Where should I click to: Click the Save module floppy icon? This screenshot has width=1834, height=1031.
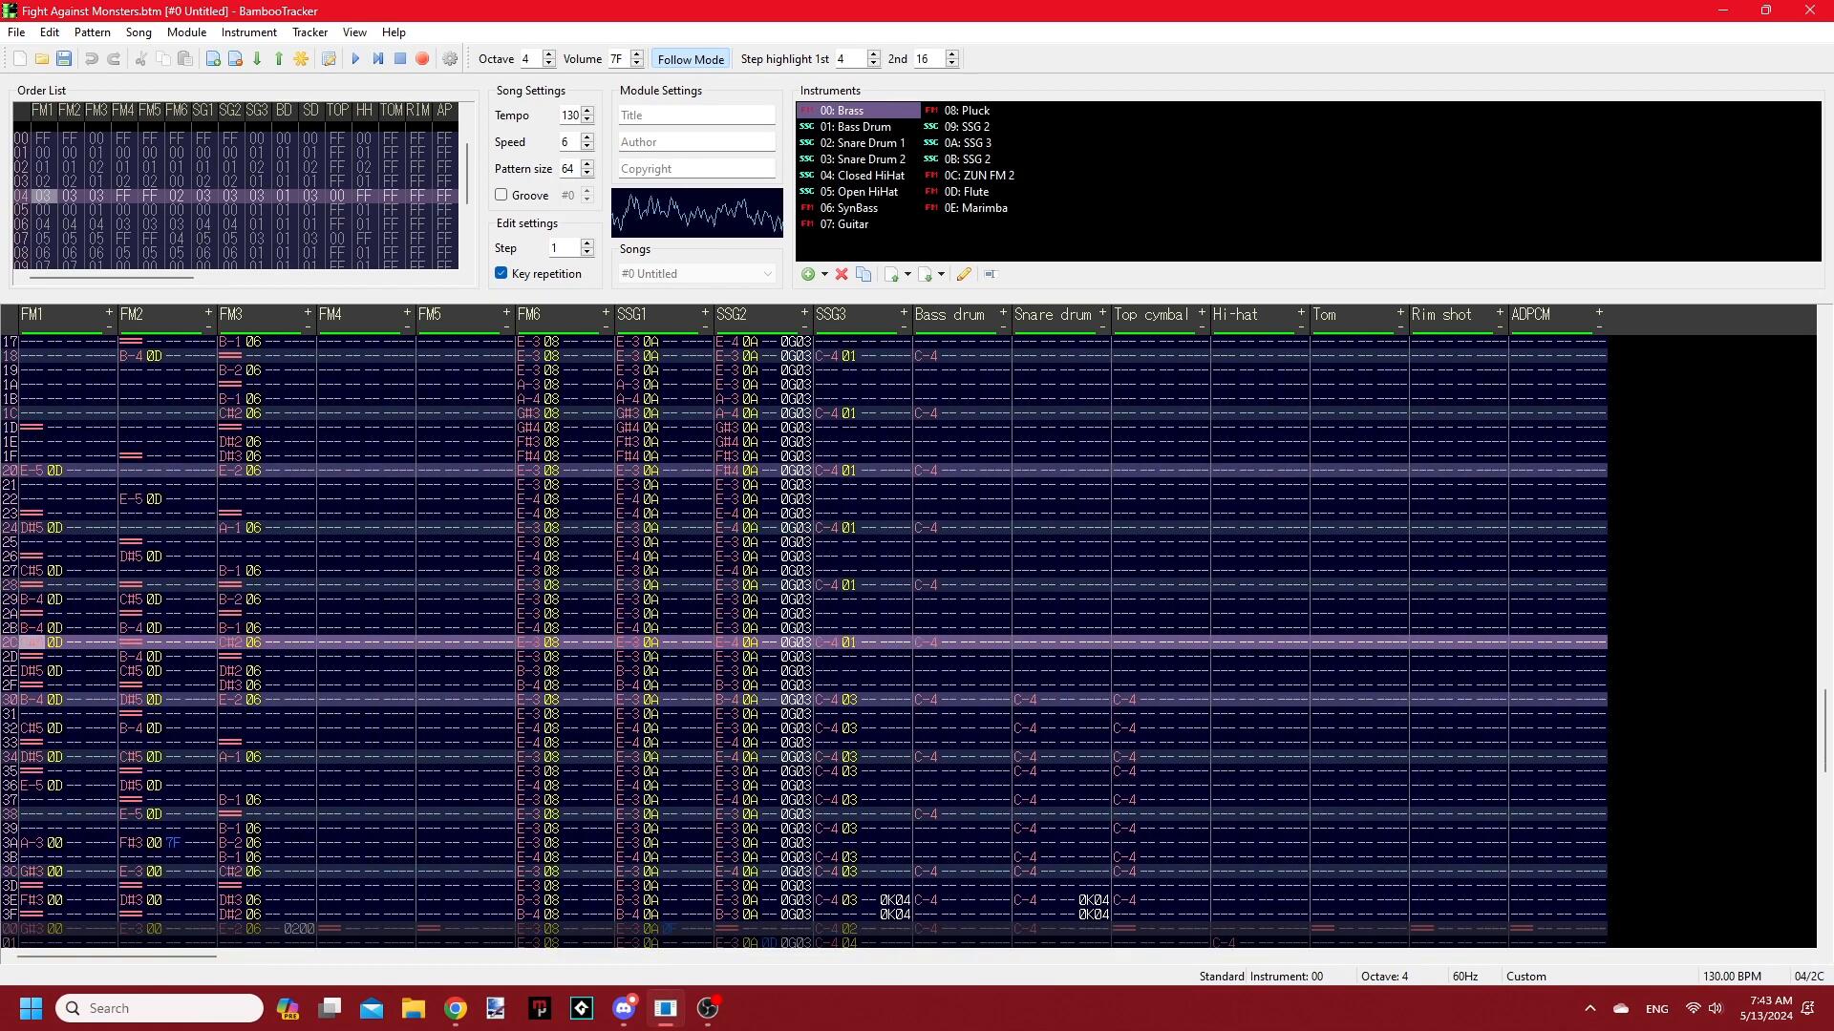click(x=64, y=59)
